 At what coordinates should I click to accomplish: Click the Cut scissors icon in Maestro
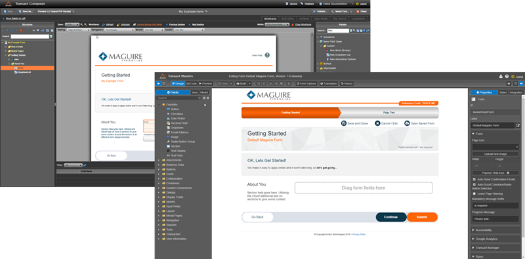click(x=271, y=83)
